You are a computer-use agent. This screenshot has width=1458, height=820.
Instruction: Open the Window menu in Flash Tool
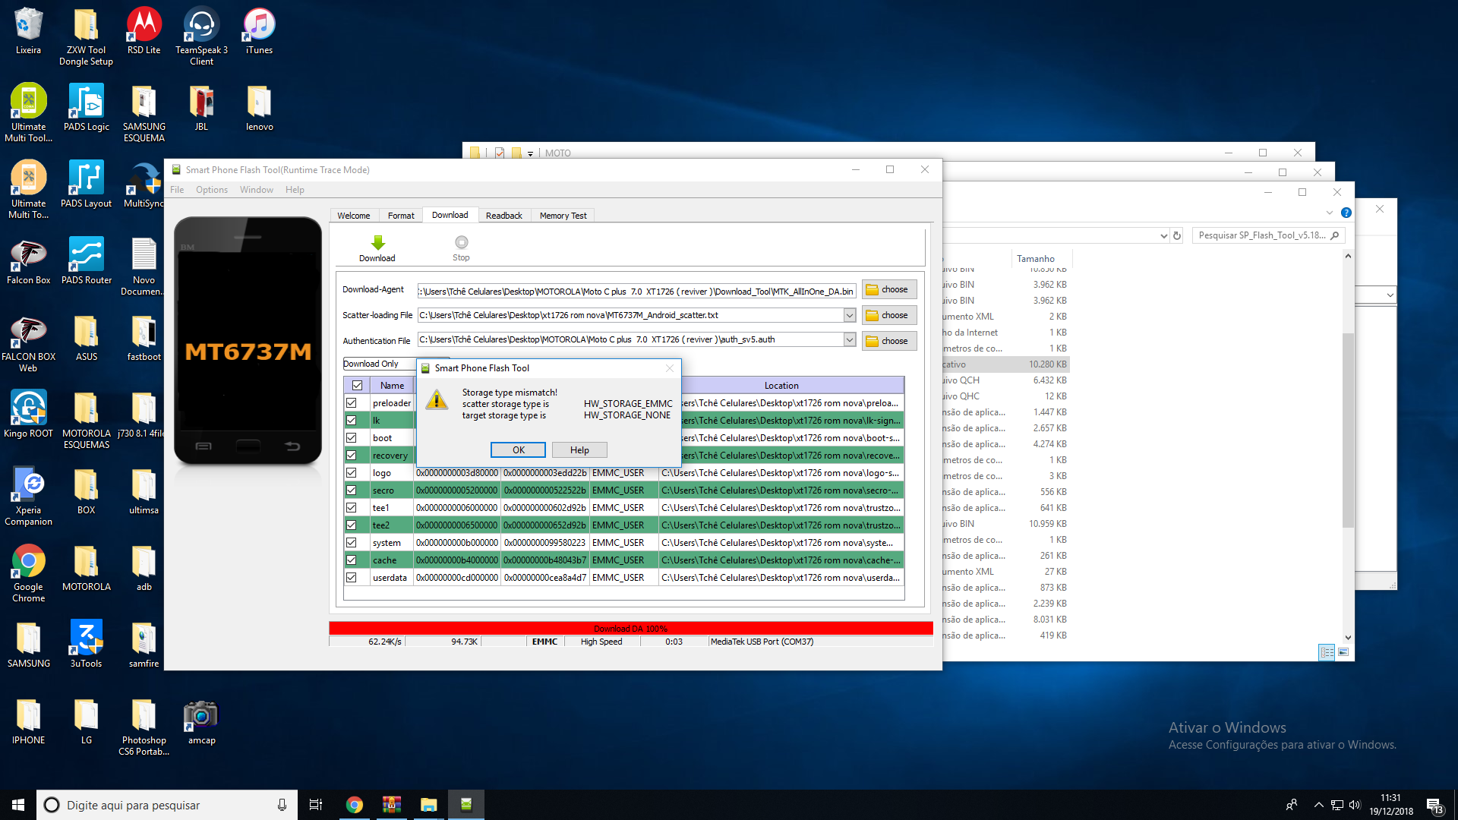point(257,190)
